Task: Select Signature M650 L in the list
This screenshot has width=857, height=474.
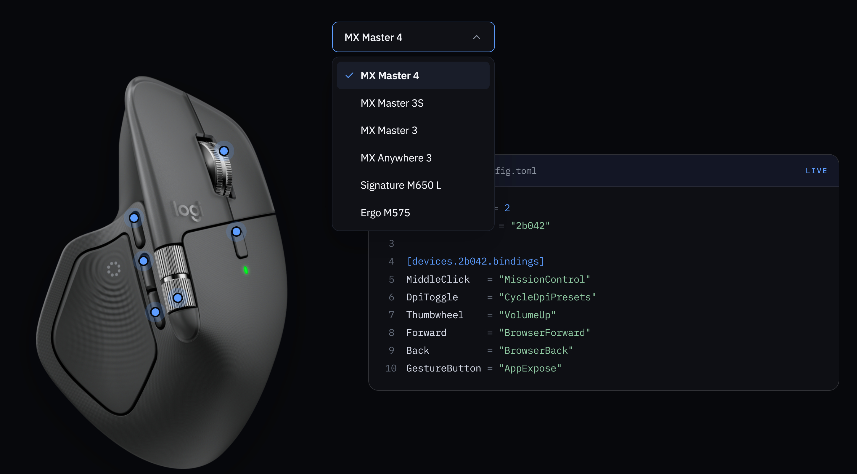Action: [x=413, y=185]
